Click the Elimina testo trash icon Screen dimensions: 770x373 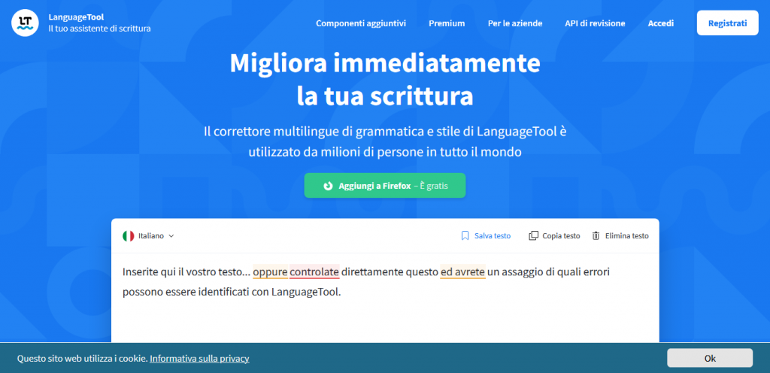click(596, 235)
